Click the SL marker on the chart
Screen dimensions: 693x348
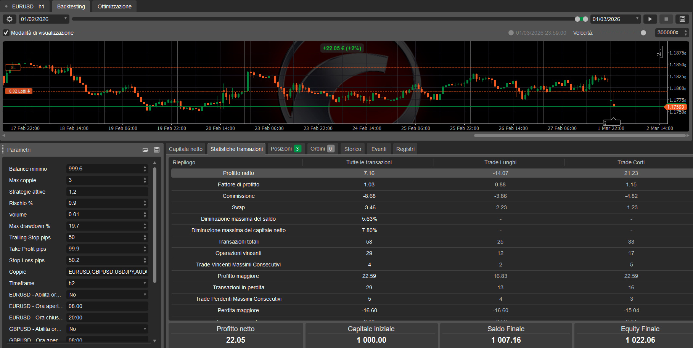click(x=13, y=67)
